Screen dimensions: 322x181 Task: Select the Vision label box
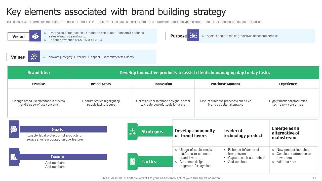tap(19, 36)
